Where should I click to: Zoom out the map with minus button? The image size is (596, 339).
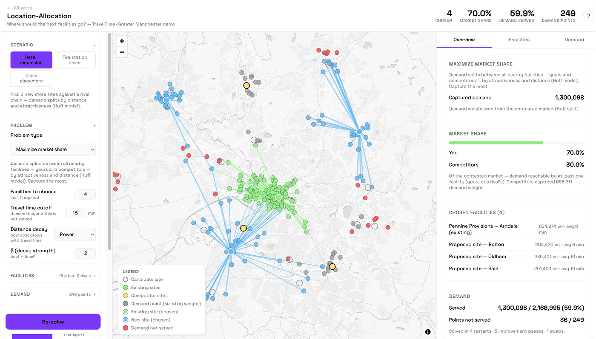[x=122, y=52]
